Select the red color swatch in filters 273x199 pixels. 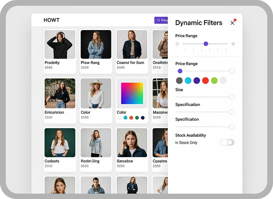[206, 81]
